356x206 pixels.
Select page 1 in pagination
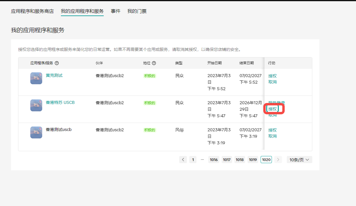coord(193,160)
